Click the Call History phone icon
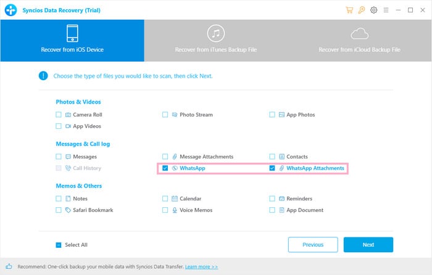 coord(68,168)
